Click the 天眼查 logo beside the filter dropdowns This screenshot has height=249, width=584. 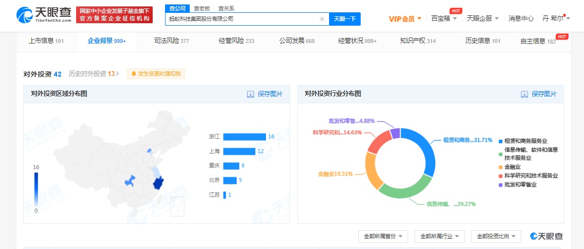[547, 236]
